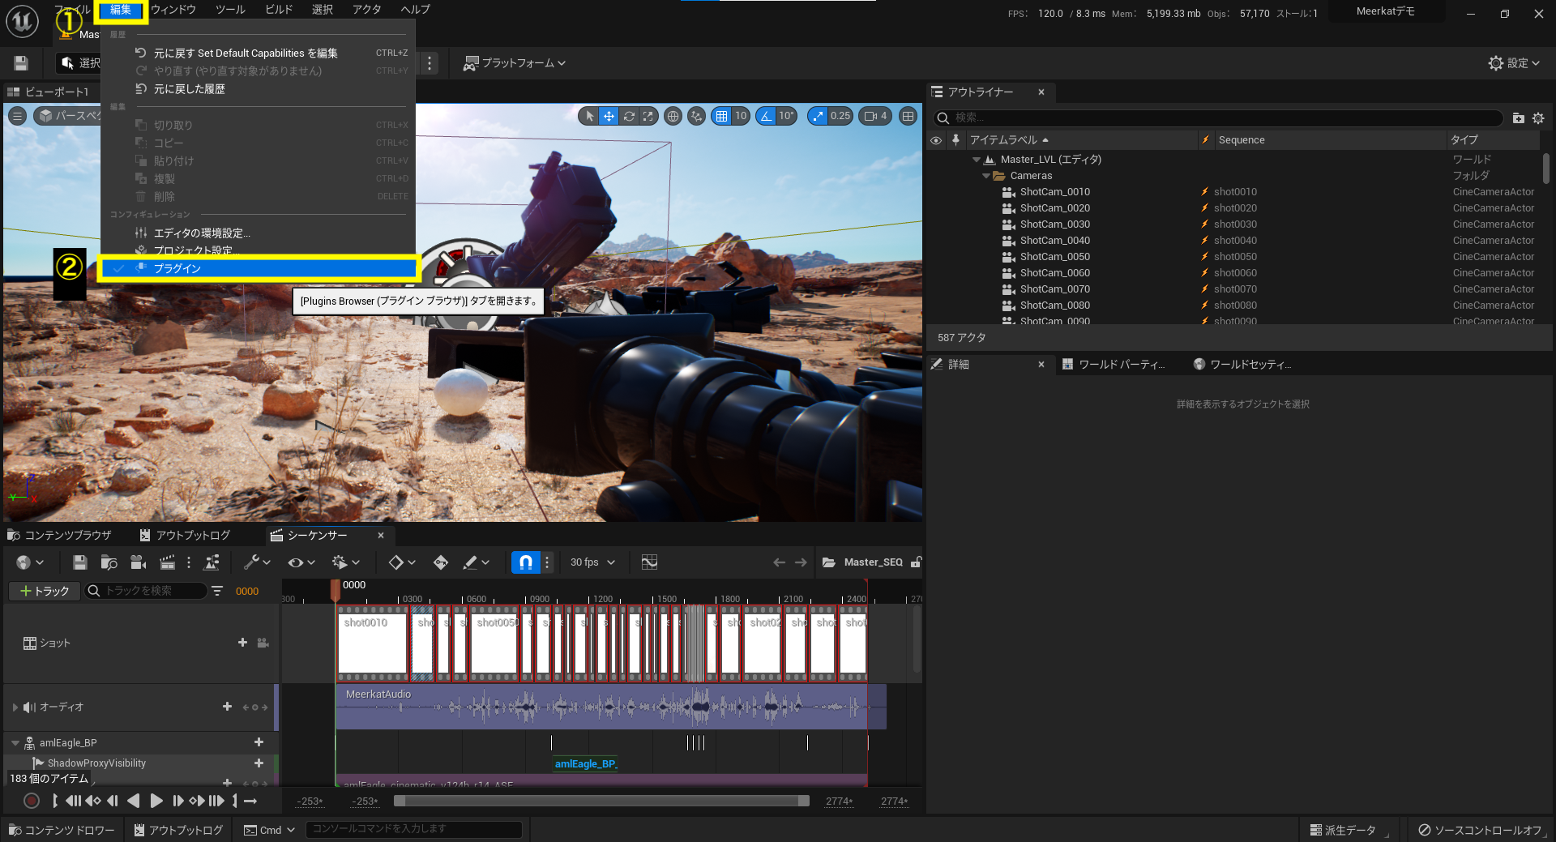Image resolution: width=1556 pixels, height=842 pixels.
Task: Toggle the snapping magnet in the Sequencer toolbar
Action: [525, 562]
